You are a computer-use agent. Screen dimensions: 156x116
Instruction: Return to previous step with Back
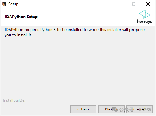(x=83, y=109)
